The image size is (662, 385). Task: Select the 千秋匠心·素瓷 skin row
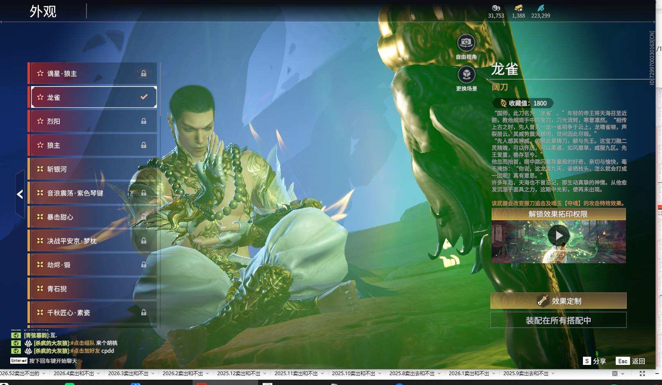coord(92,312)
